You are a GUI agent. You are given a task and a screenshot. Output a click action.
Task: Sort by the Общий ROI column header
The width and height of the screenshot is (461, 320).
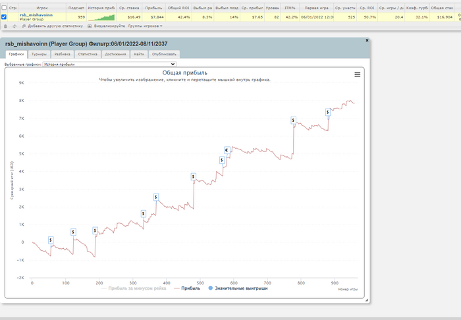(178, 8)
